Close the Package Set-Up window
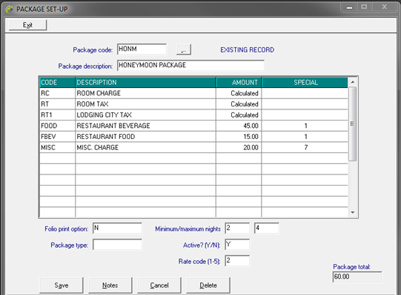This screenshot has width=401, height=295. point(385,7)
